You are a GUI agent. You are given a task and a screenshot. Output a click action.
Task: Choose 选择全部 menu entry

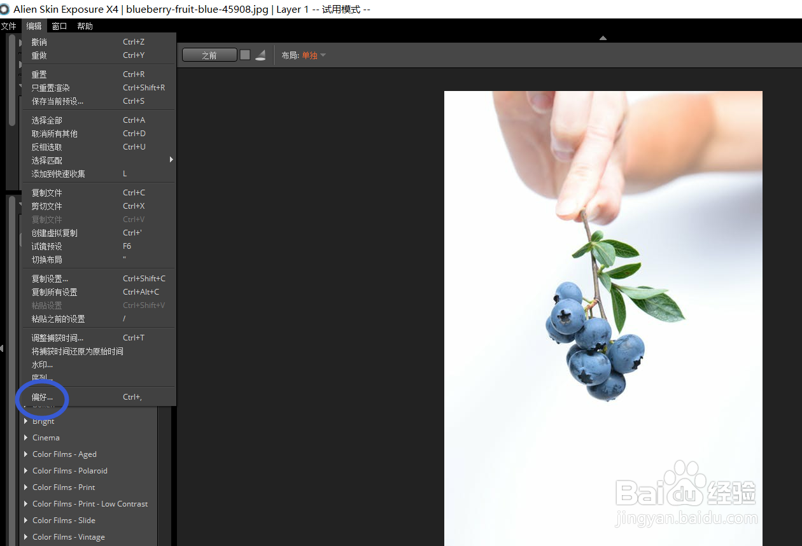click(x=99, y=120)
